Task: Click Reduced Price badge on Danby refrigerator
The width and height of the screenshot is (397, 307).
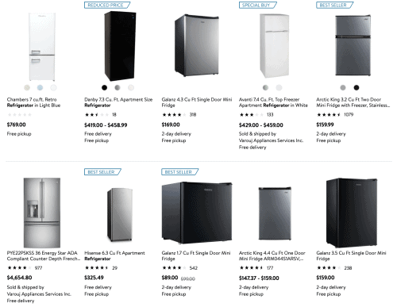Action: (x=107, y=5)
